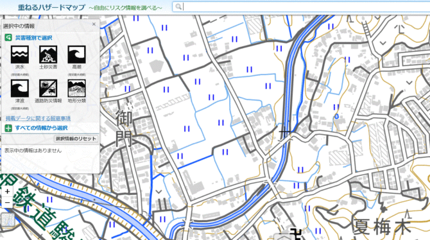Click the 重ねるハザードマップ site title
Image resolution: width=430 pixels, height=240 pixels.
[51, 8]
